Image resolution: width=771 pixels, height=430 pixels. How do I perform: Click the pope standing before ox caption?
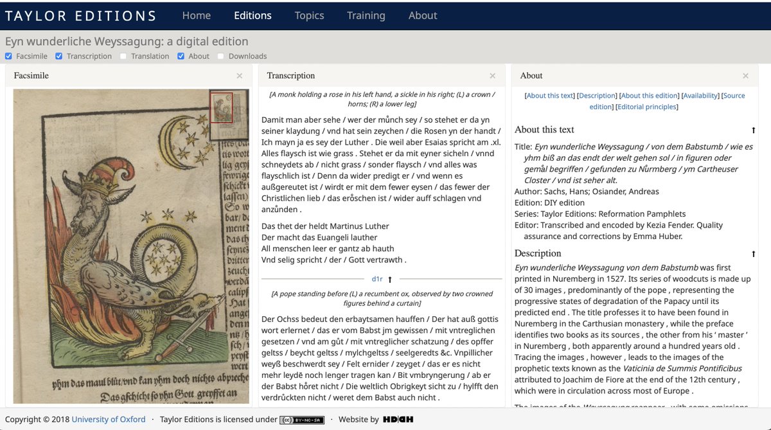(382, 299)
